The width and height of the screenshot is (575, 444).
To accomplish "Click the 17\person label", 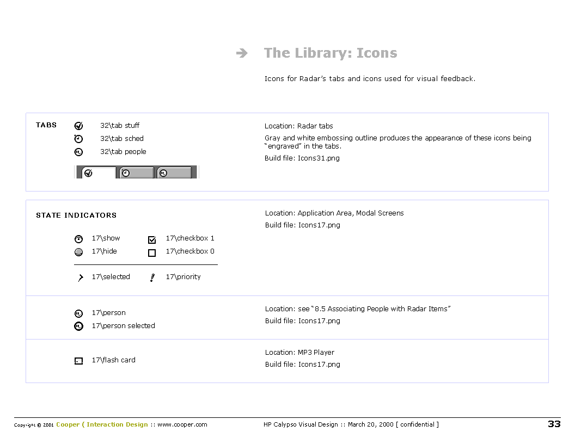I will click(108, 313).
